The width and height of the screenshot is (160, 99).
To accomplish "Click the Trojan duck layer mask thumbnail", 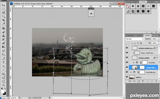I will (x=142, y=67).
